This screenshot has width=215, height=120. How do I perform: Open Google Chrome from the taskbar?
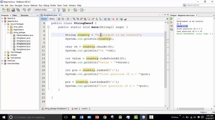[x=105, y=117]
